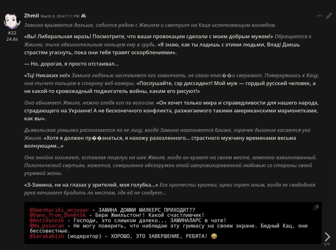The width and height of the screenshot is (336, 250).
Task: Click the @No_pasaran username
Action: pyautogui.click(x=47, y=225)
